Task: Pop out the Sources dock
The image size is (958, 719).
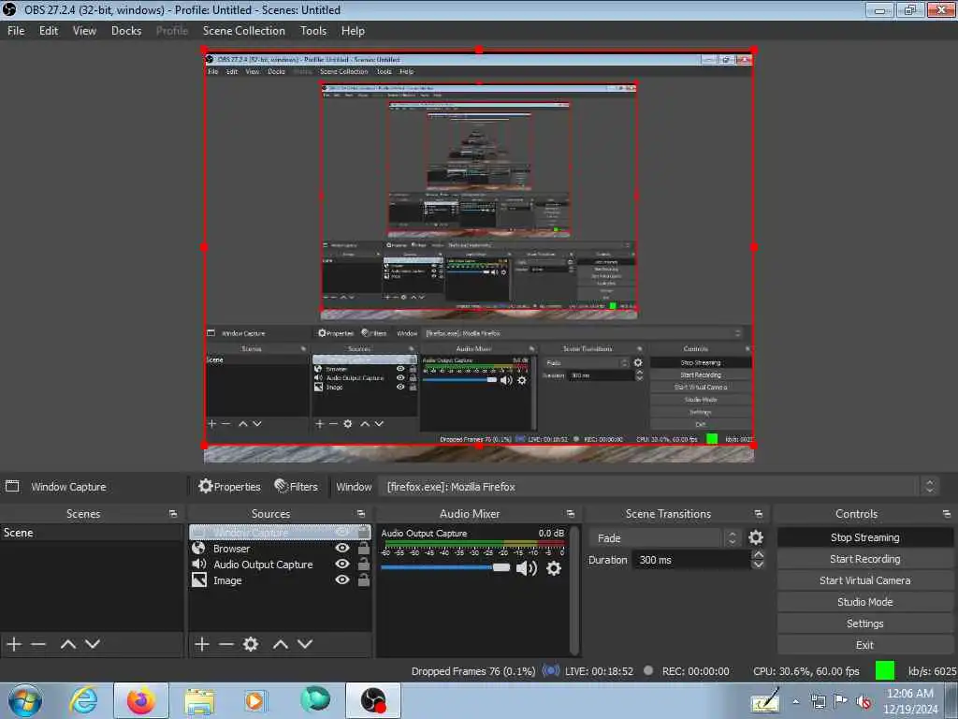Action: 361,514
